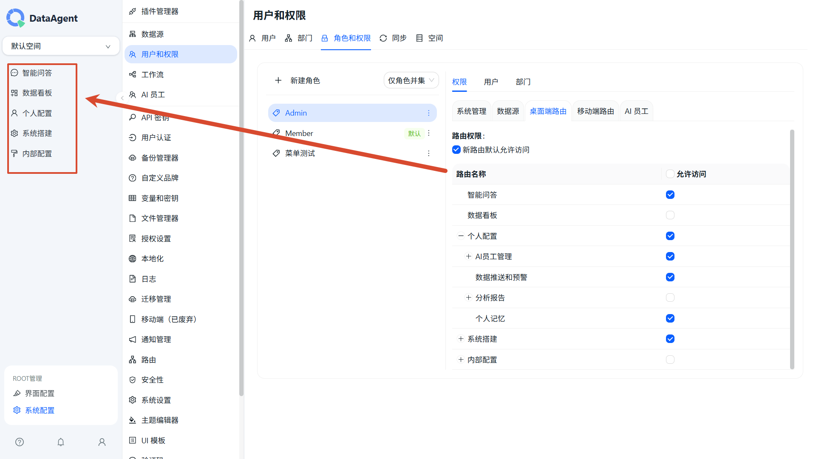816x459 pixels.
Task: Uncheck access for 数据推送和预警 route
Action: click(x=670, y=277)
